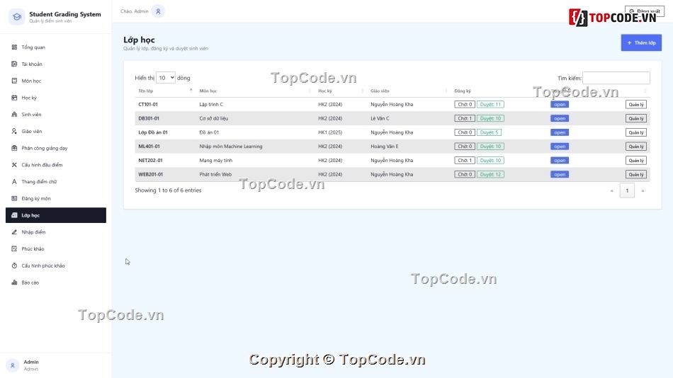Click the Tổng quan dashboard icon
Image resolution: width=673 pixels, height=378 pixels.
point(14,47)
